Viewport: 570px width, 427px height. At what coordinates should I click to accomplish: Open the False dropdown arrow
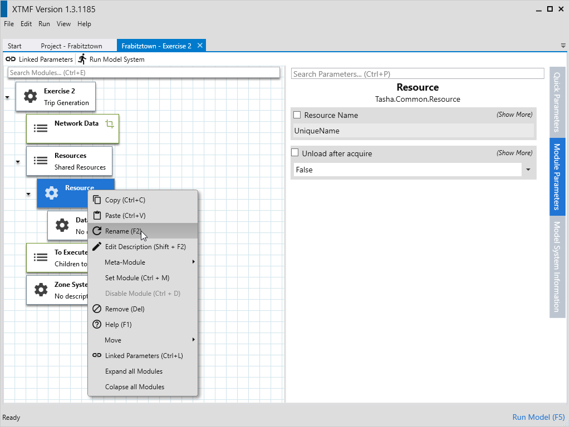pos(528,170)
